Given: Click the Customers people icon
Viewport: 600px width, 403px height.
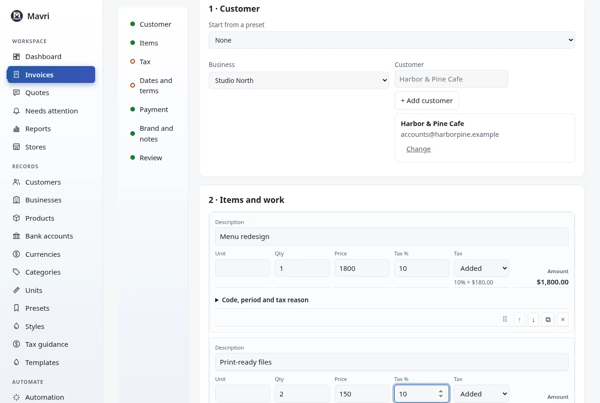Looking at the screenshot, I should (16, 182).
